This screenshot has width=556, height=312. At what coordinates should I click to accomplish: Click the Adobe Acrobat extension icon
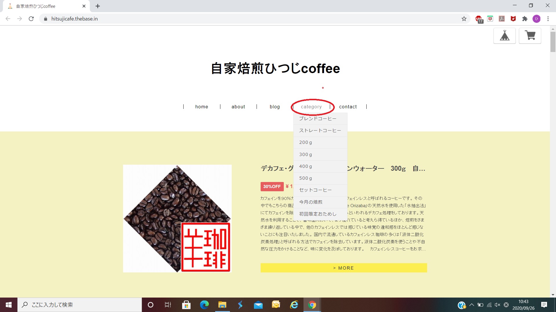pos(502,19)
